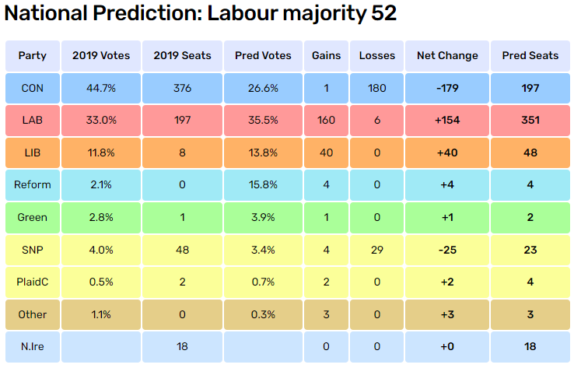Click the 2019 Seats column header
This screenshot has width=574, height=368.
click(x=181, y=56)
